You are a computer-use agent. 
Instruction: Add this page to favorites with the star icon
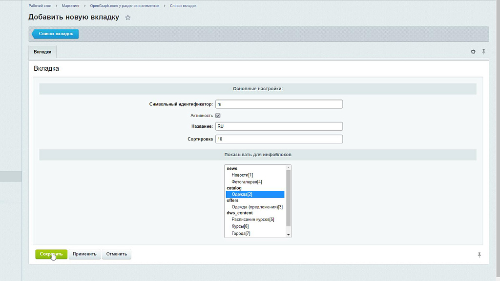128,18
